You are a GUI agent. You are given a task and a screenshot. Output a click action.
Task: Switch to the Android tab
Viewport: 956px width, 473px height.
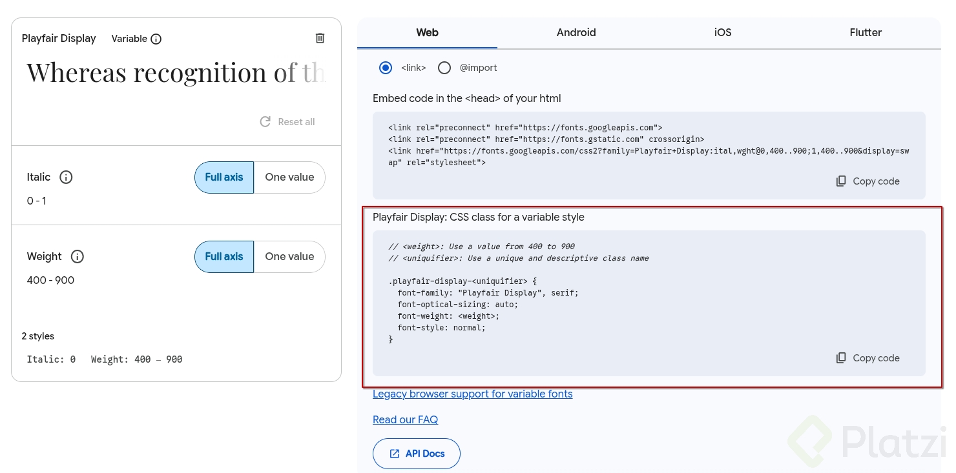coord(576,32)
